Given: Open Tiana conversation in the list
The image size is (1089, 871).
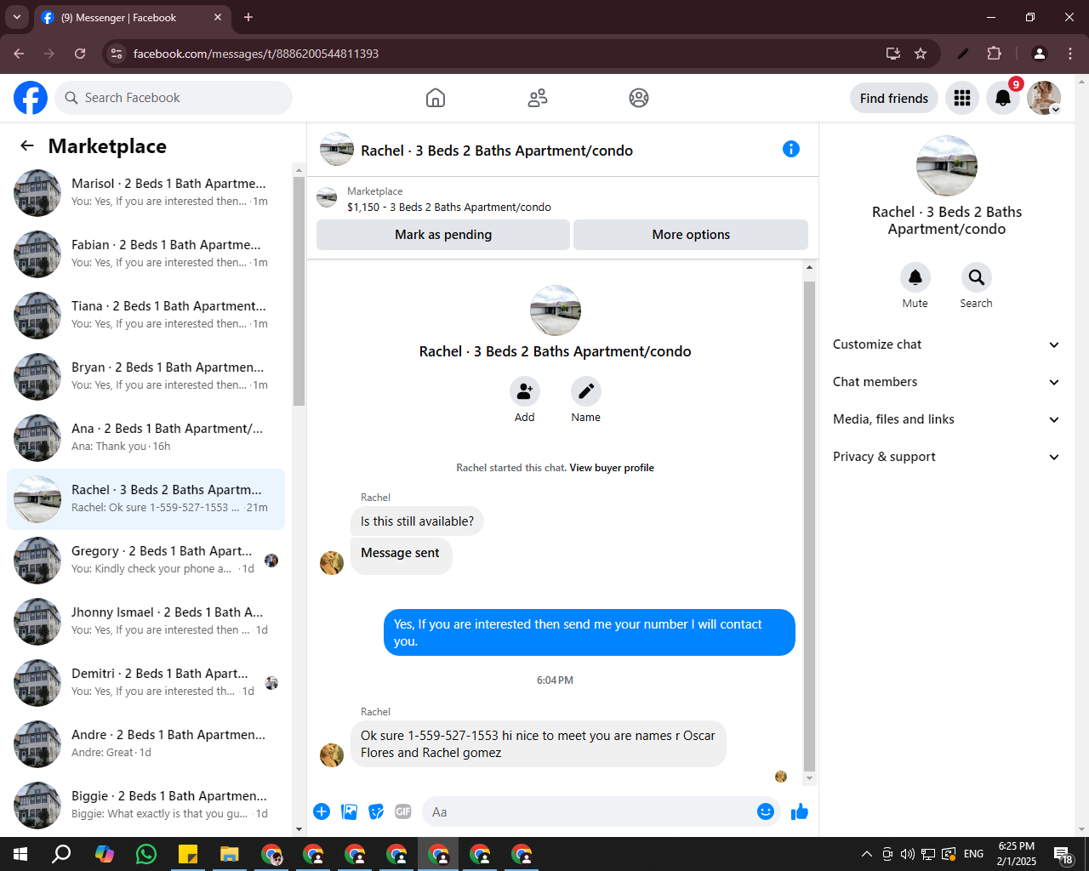Looking at the screenshot, I should [x=146, y=315].
